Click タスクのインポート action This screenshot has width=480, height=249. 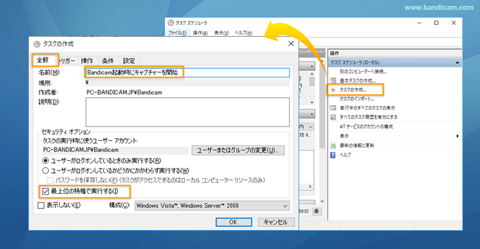356,99
